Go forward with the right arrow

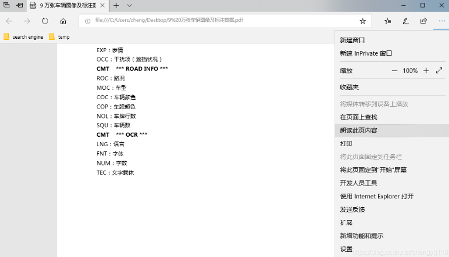(x=27, y=21)
